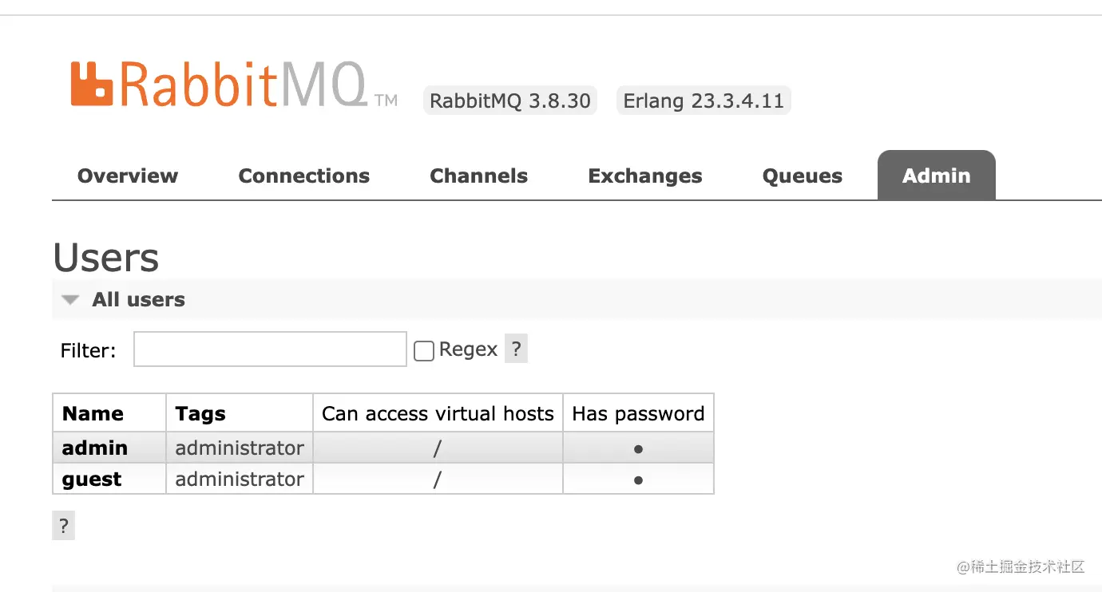Click the Admin tab

point(936,176)
